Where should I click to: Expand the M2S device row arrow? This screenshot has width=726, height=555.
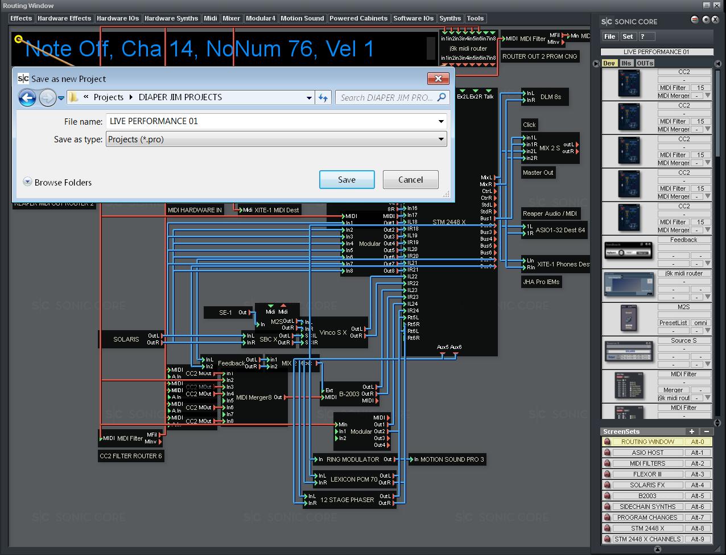(708, 331)
